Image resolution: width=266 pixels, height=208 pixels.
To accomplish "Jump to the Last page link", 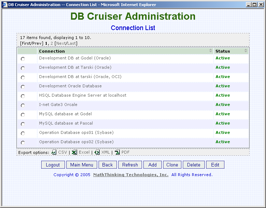I will (71, 43).
